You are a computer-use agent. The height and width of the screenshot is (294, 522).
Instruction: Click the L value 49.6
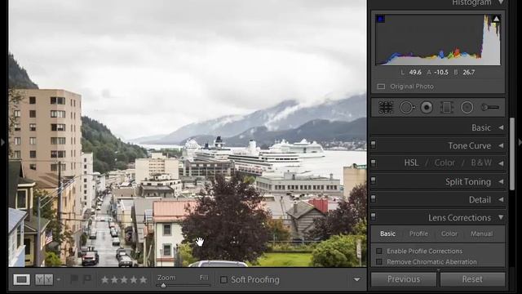coord(415,73)
